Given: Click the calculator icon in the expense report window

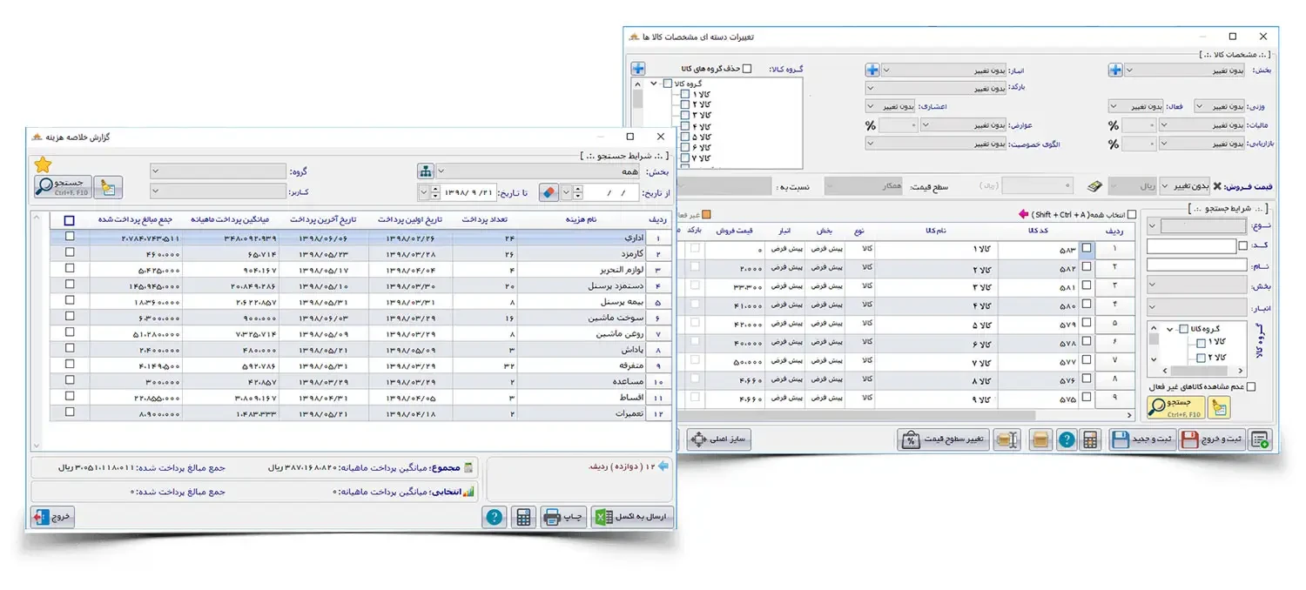Looking at the screenshot, I should click(x=523, y=517).
